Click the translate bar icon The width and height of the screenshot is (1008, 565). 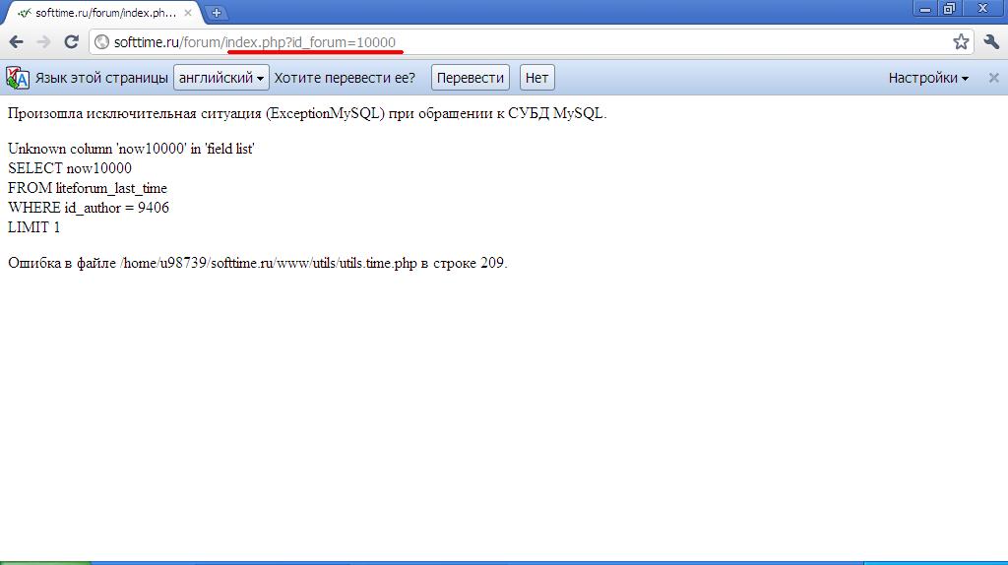coord(18,78)
